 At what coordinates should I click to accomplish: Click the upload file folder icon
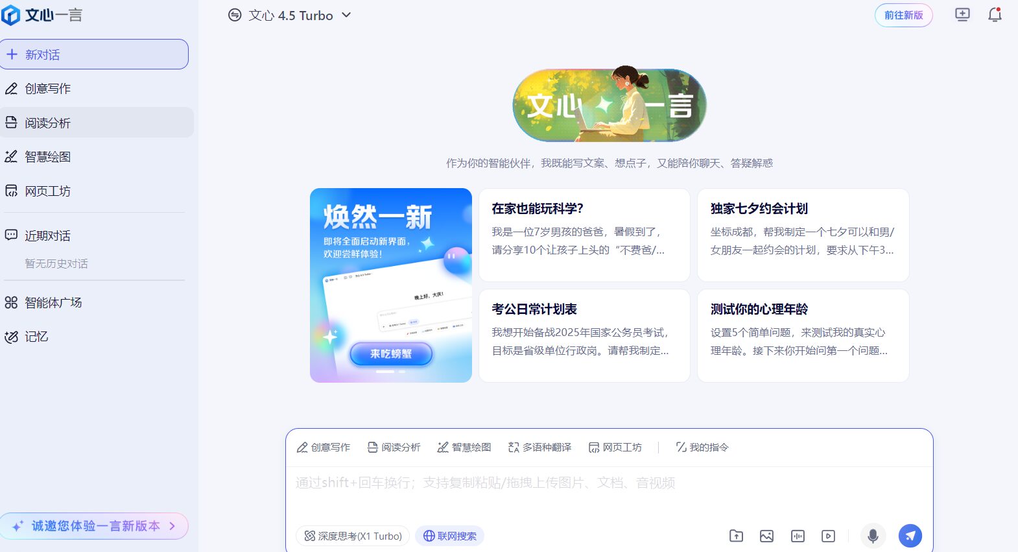coord(737,536)
